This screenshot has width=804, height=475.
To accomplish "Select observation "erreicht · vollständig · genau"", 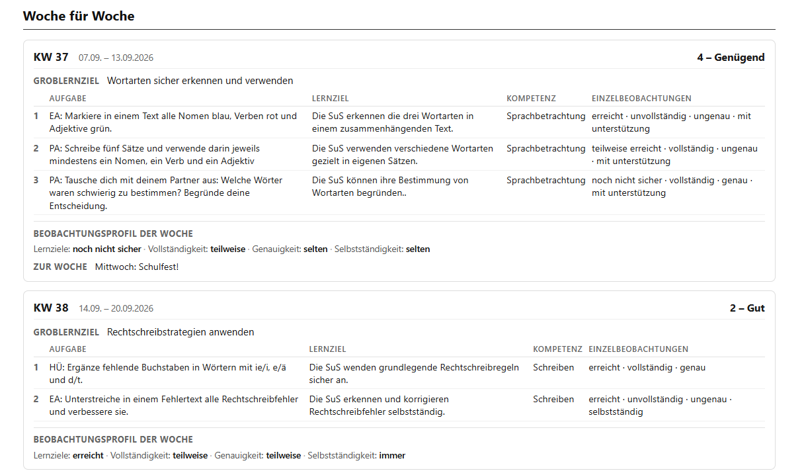I will pos(647,367).
